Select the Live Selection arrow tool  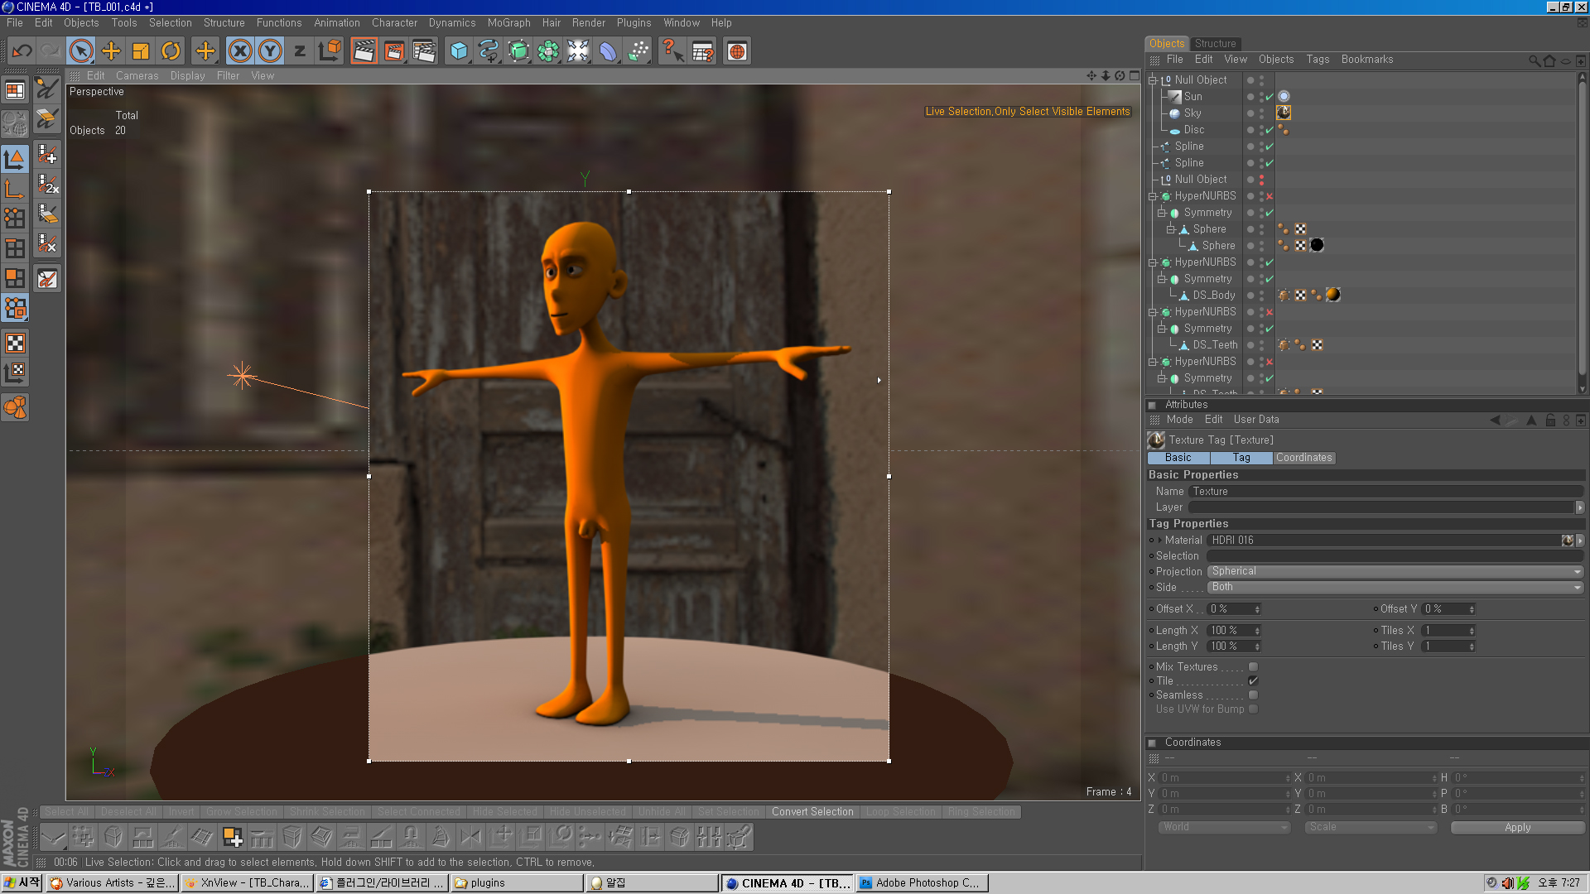click(81, 51)
